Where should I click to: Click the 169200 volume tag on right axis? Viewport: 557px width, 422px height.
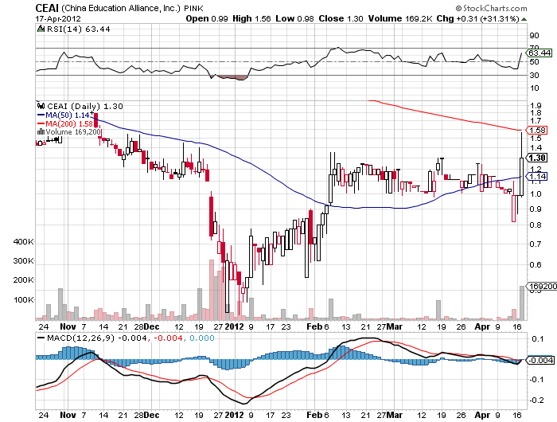point(542,286)
